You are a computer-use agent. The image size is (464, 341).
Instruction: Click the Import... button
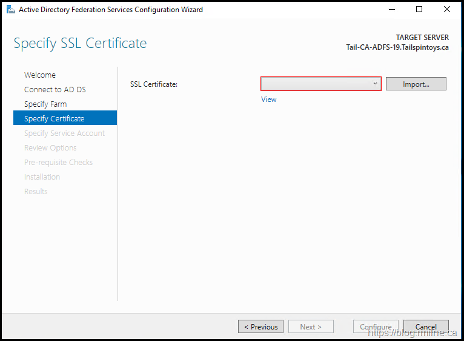click(416, 84)
